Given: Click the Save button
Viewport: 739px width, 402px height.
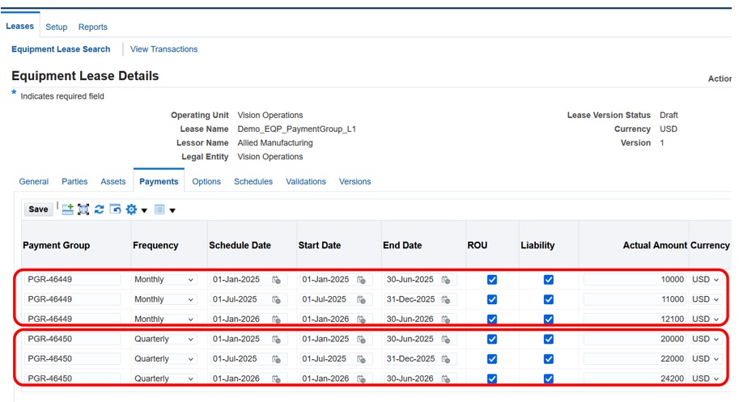Looking at the screenshot, I should 38,209.
